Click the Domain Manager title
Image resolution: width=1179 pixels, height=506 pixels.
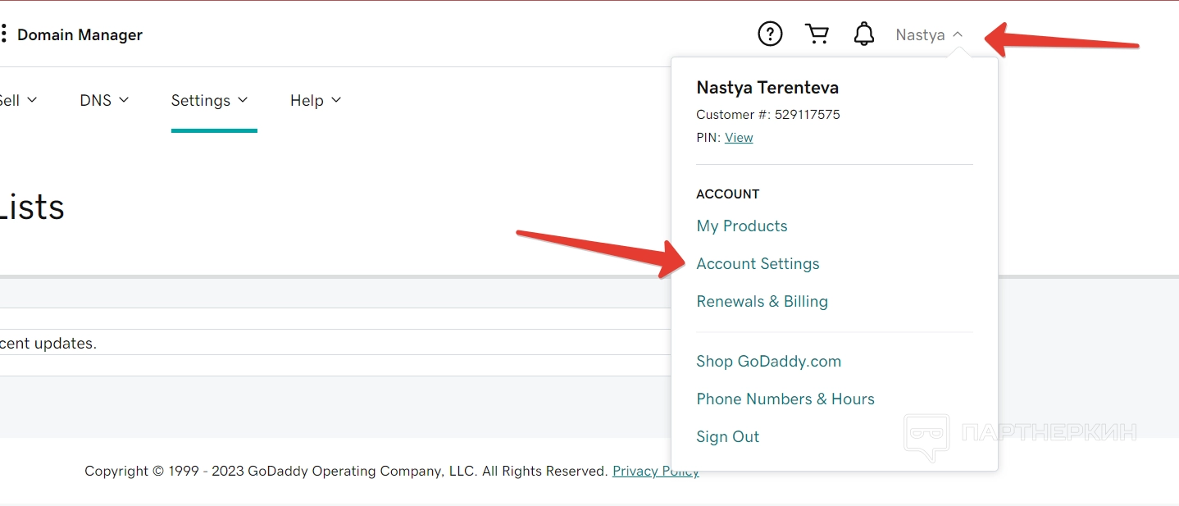click(80, 35)
